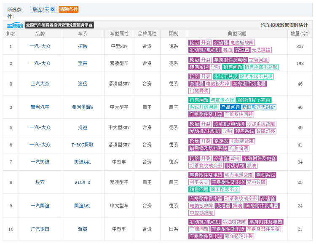Open the 奥迪A4L car series link
This screenshot has width=316, height=244.
tap(83, 162)
